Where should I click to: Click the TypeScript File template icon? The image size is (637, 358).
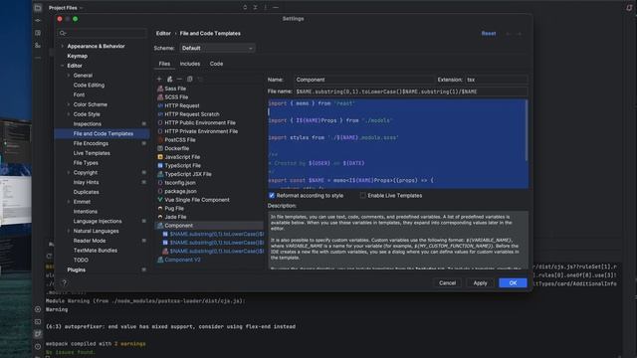click(x=160, y=166)
